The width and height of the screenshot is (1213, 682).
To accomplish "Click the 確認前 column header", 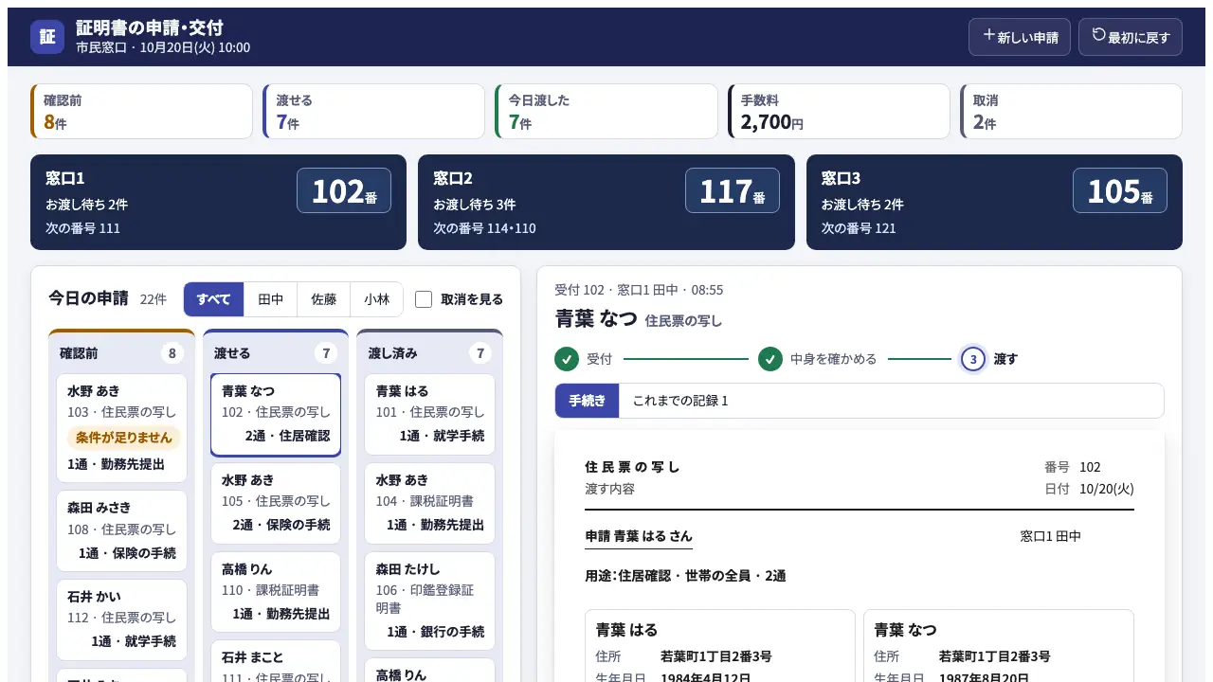I will point(122,353).
